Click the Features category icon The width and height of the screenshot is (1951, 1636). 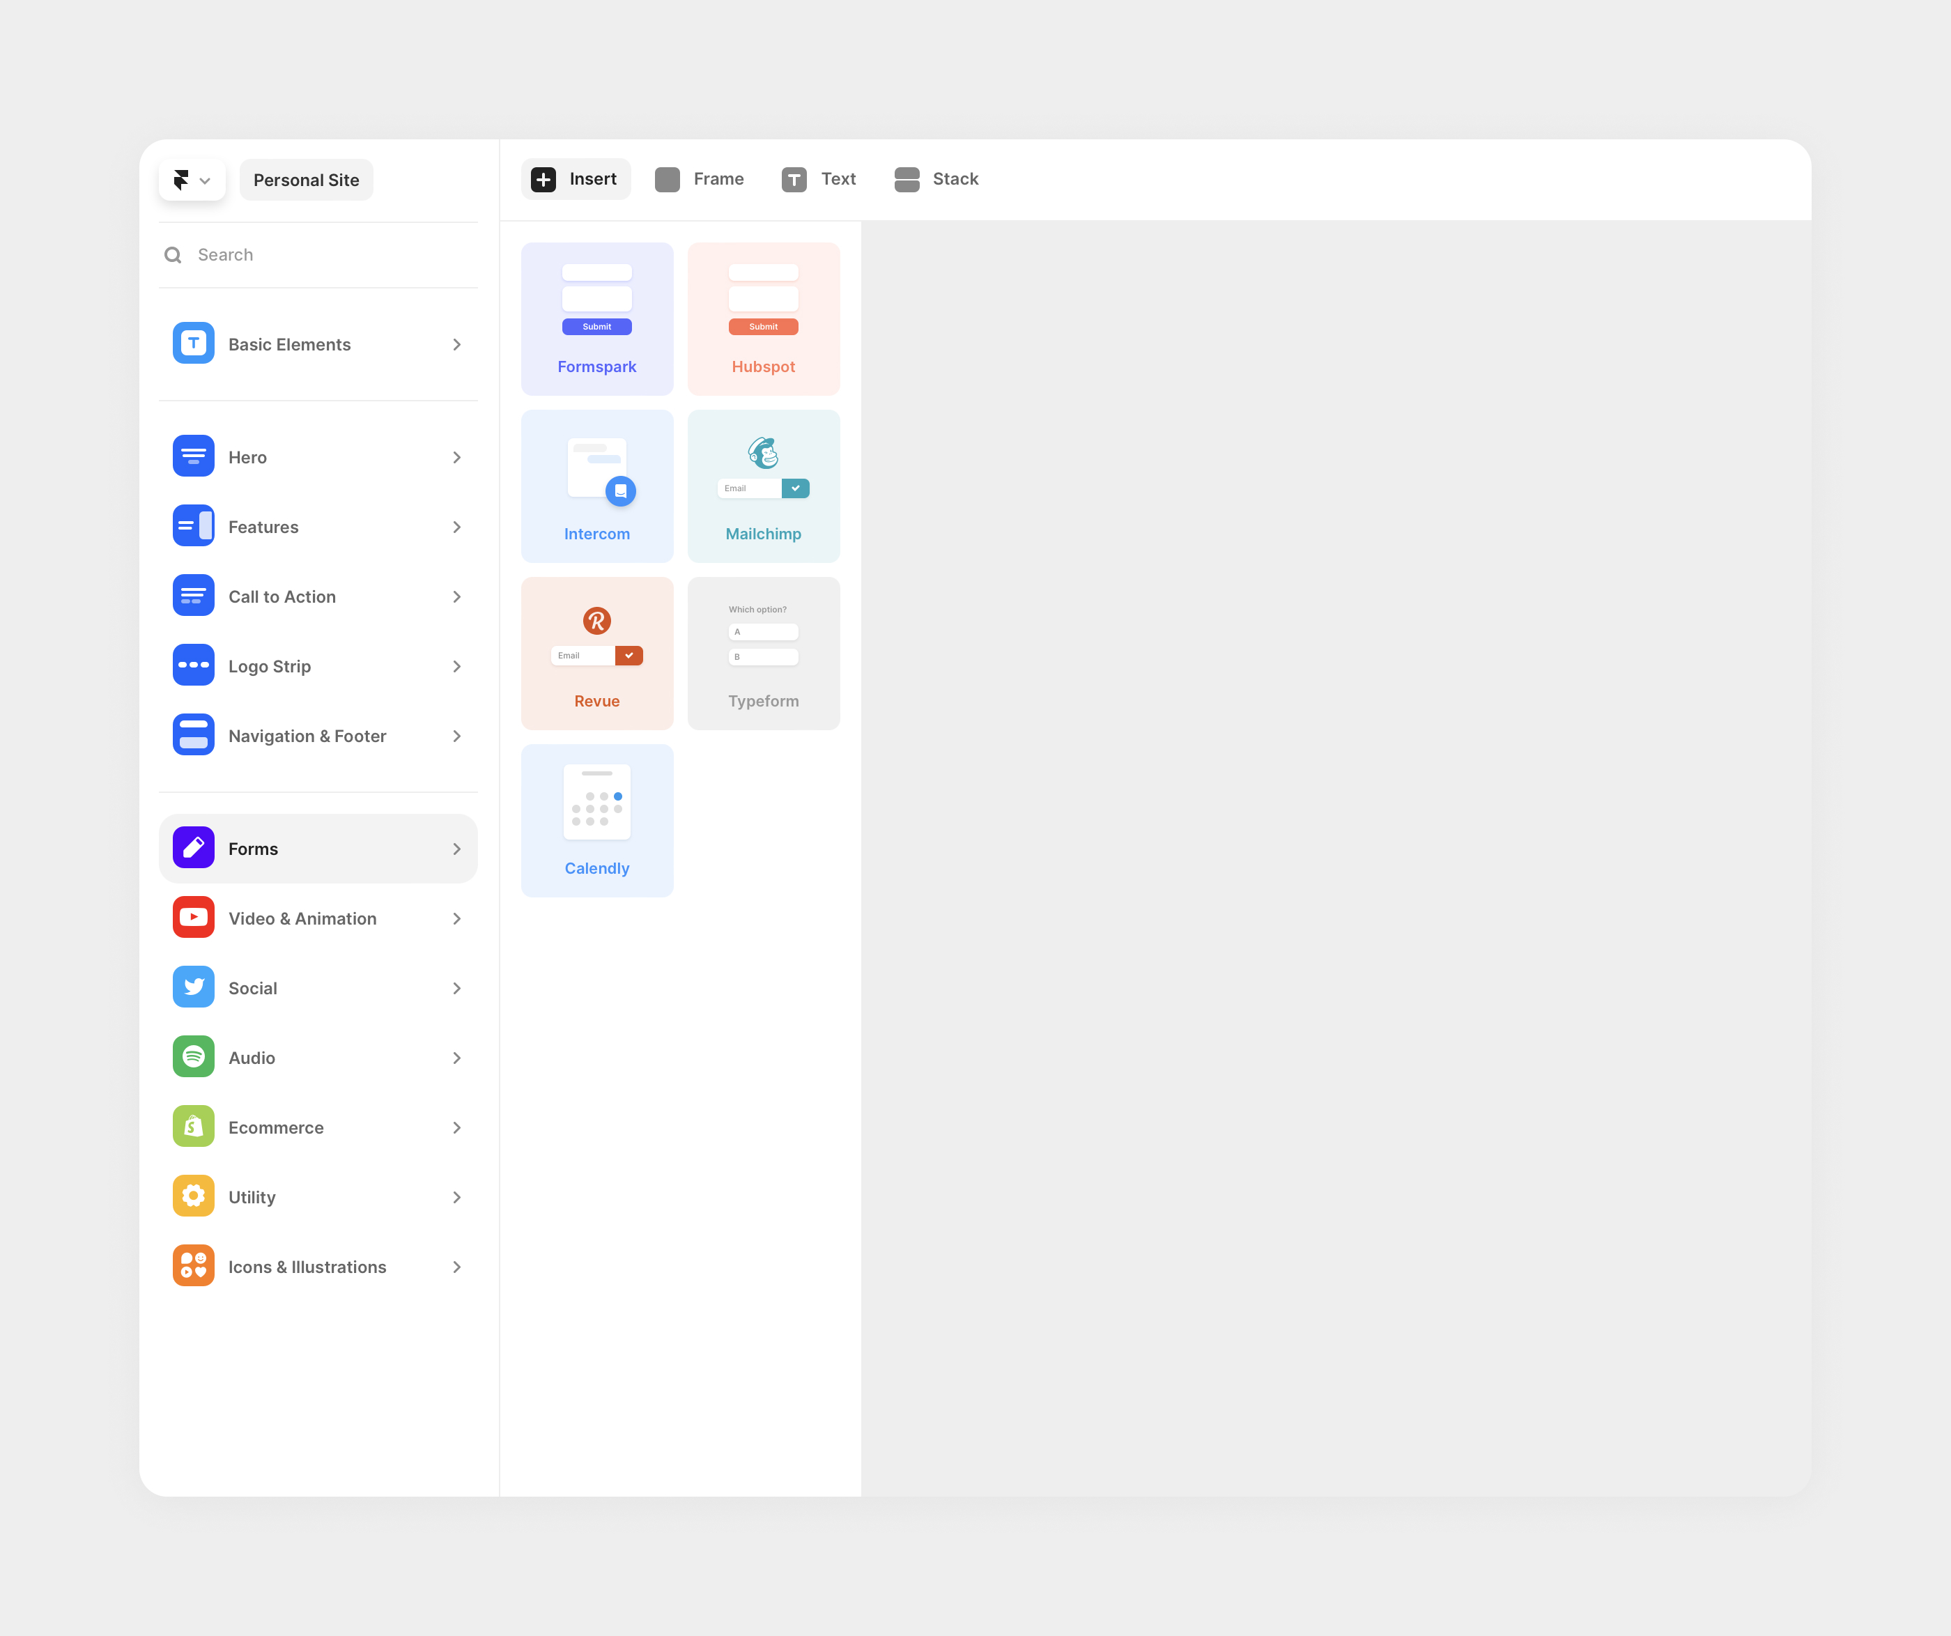point(193,527)
